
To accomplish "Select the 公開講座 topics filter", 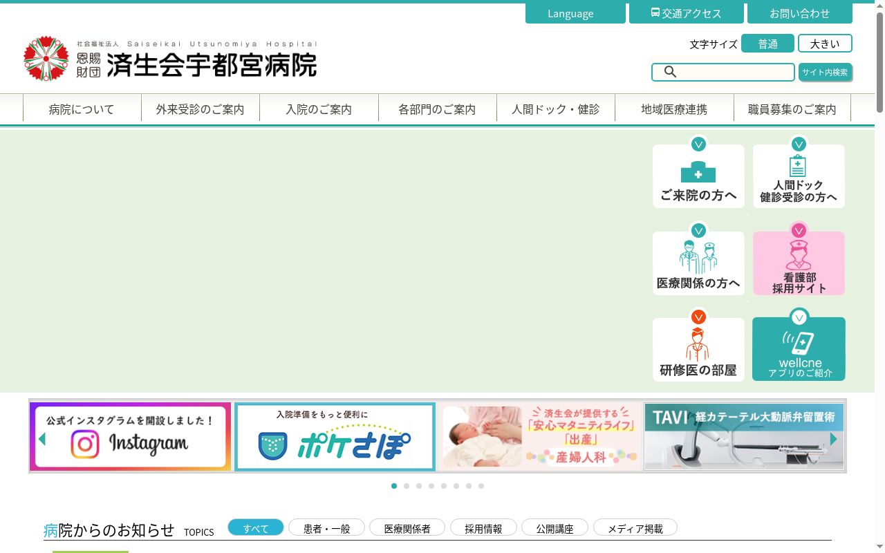I will [555, 528].
